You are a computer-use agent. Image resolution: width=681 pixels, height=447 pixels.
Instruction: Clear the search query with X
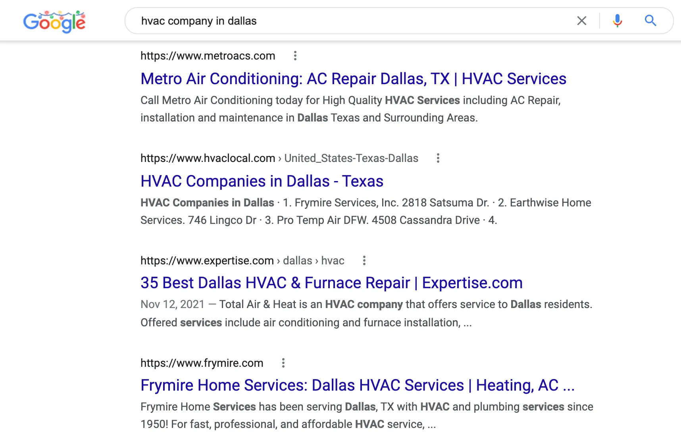click(581, 21)
